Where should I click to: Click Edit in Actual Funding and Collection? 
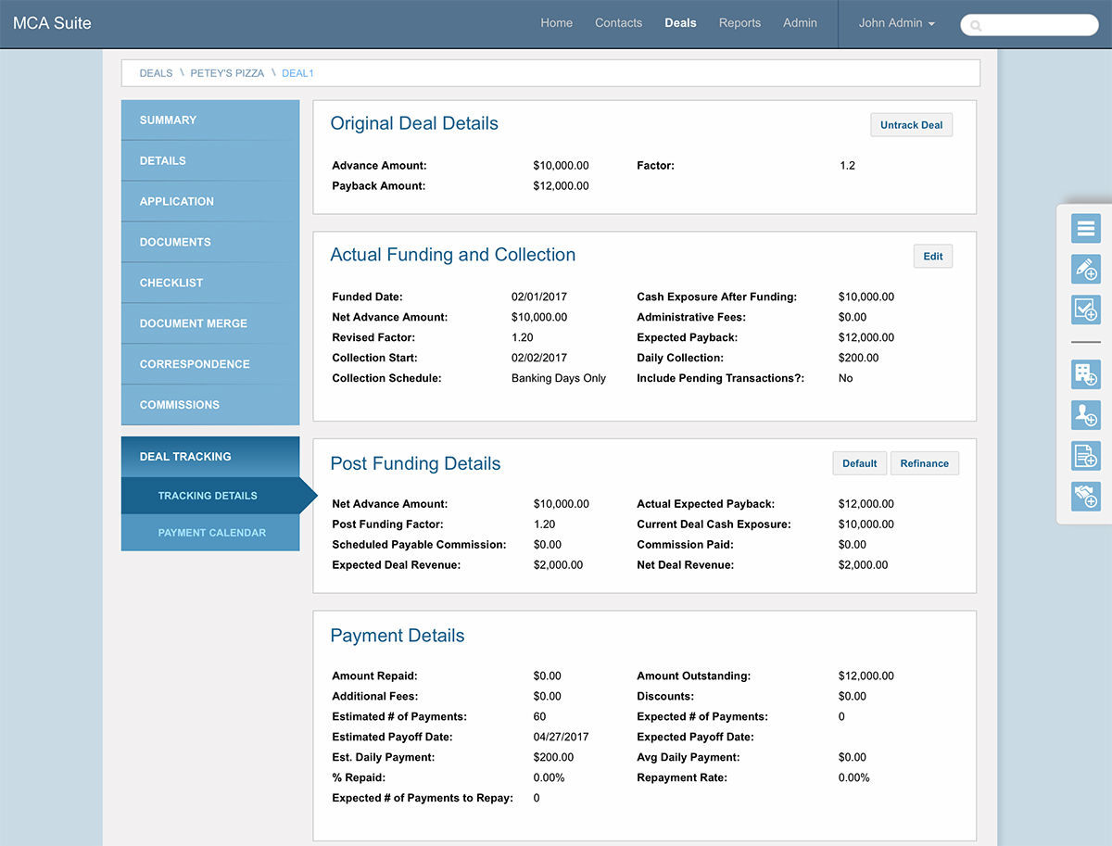click(932, 257)
